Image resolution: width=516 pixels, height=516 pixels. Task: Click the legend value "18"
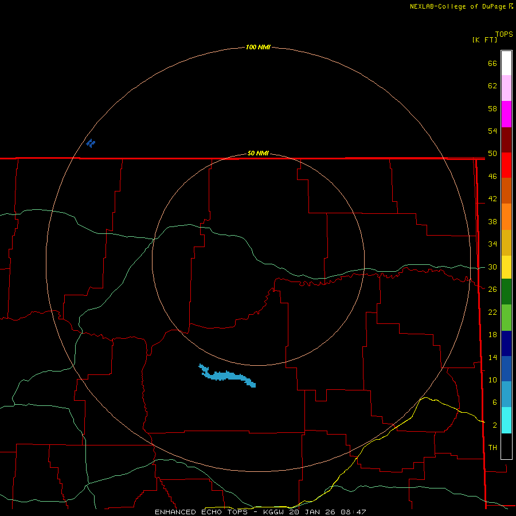click(492, 335)
